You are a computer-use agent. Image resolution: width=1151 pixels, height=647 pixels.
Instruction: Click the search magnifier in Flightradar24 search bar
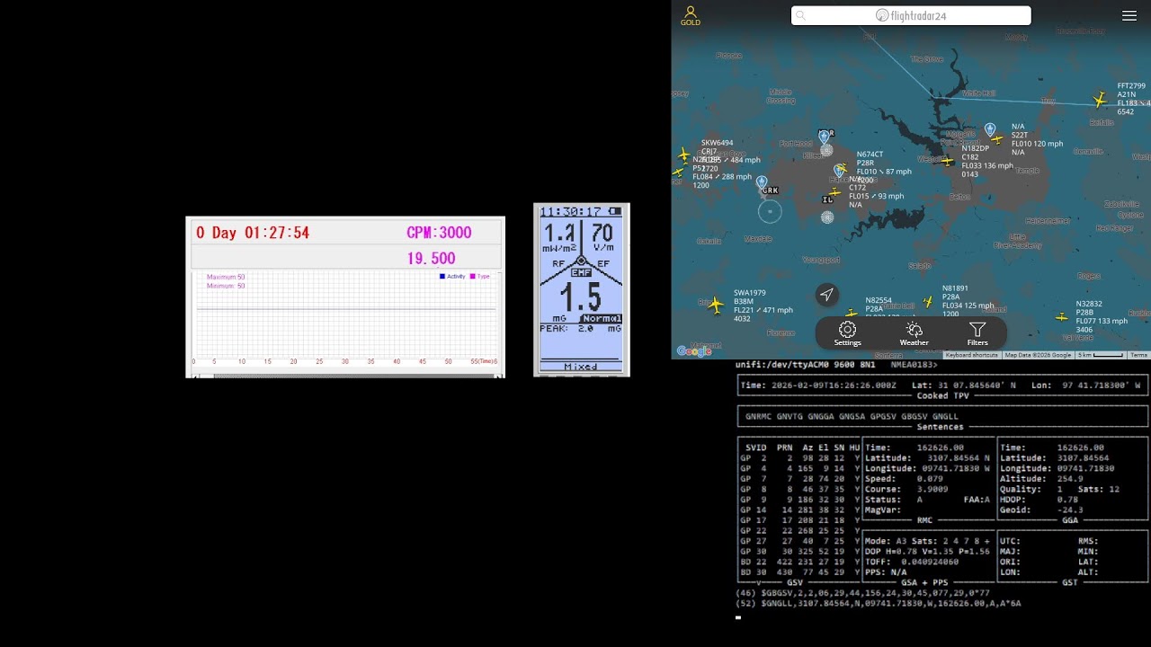(801, 15)
